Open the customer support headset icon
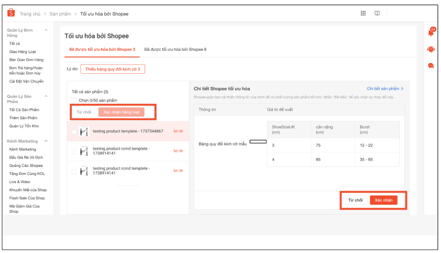 (x=431, y=49)
